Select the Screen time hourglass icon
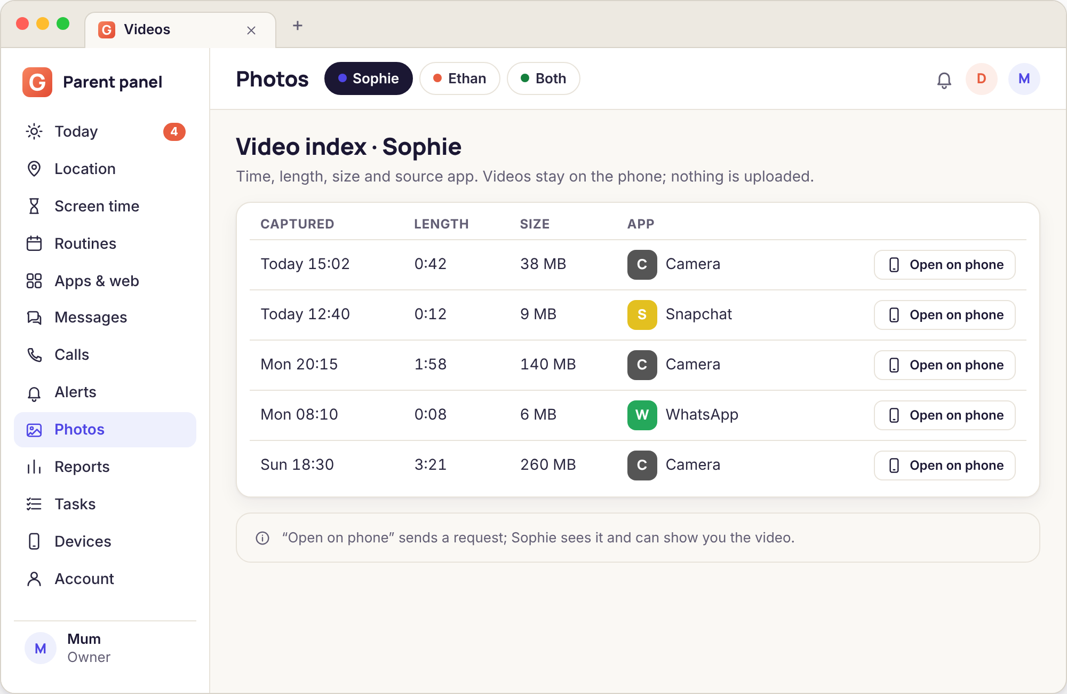This screenshot has width=1067, height=694. point(34,206)
